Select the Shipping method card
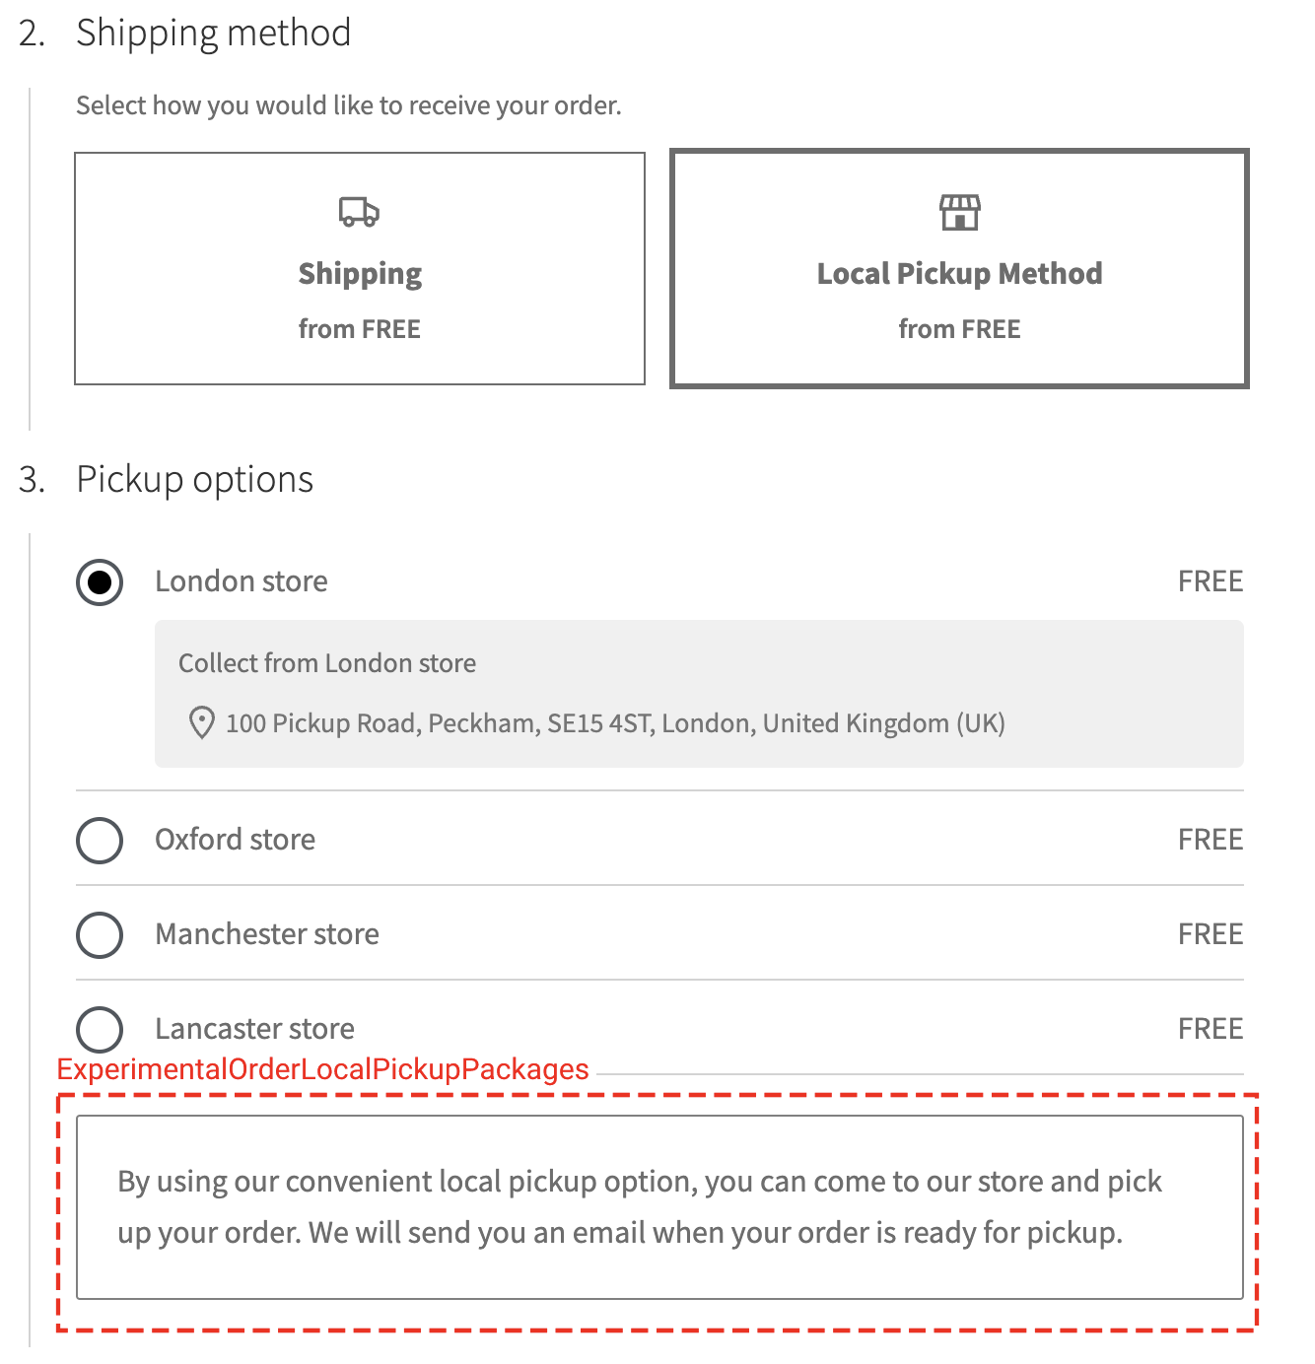 coord(359,268)
